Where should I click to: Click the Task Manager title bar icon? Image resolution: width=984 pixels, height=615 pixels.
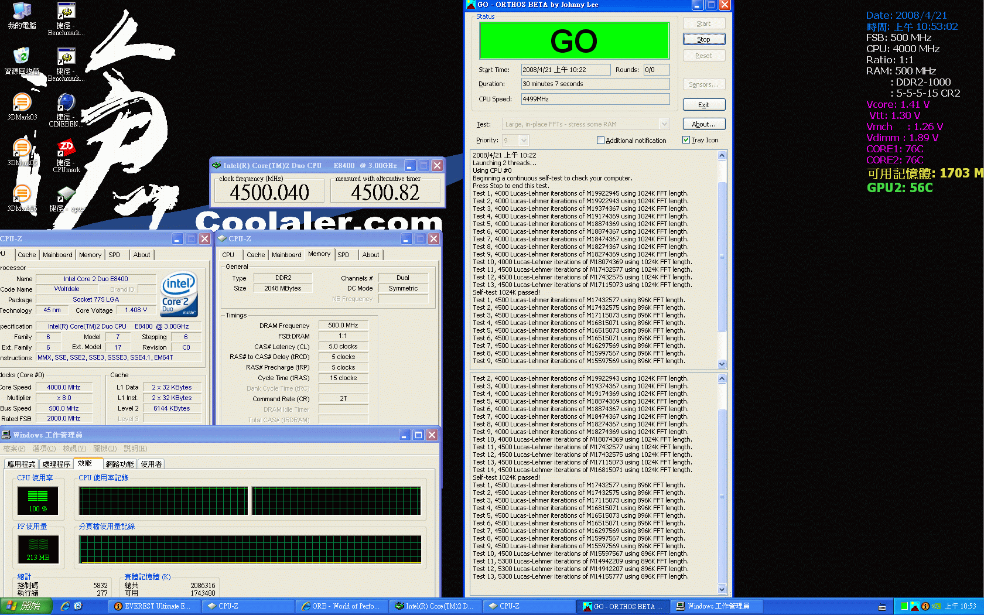coord(6,435)
